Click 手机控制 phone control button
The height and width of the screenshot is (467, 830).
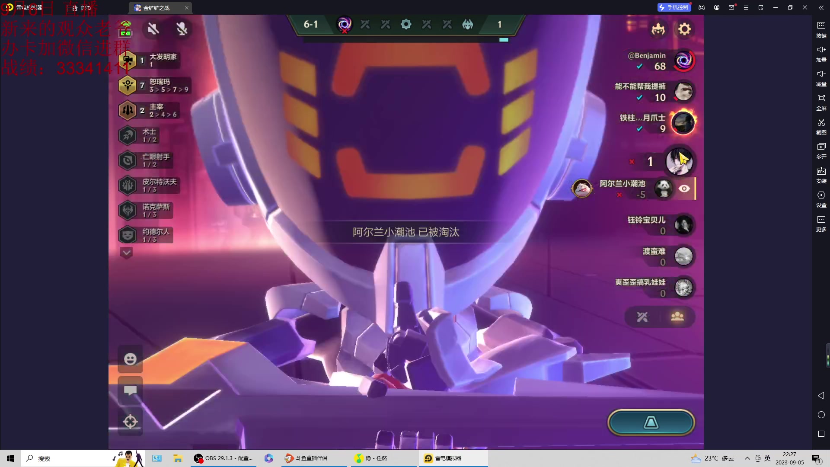(674, 7)
